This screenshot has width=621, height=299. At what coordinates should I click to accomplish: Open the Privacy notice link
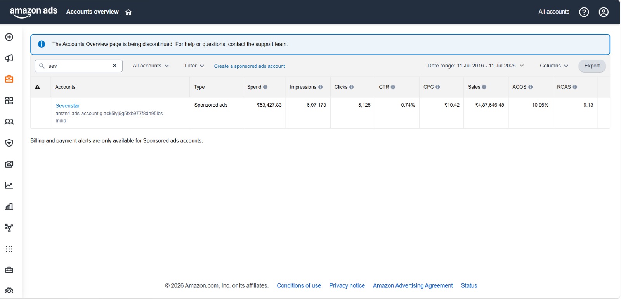coord(347,286)
